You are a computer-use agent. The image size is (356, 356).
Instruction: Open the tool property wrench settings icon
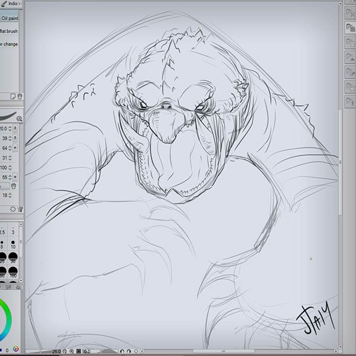tap(20, 209)
